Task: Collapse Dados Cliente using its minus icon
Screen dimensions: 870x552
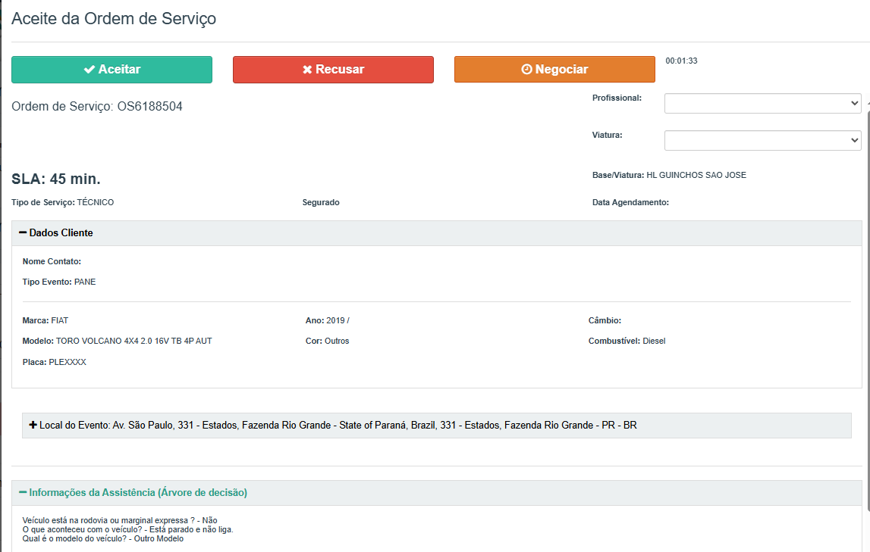Action: click(23, 233)
